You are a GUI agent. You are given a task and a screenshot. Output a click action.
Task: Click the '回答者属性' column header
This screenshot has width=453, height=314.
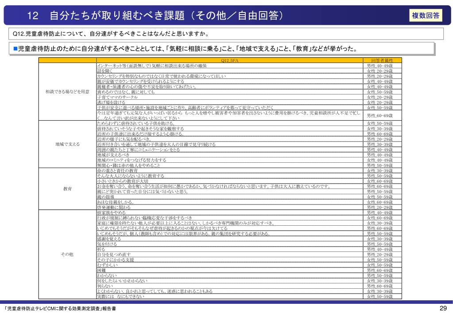[x=382, y=60]
